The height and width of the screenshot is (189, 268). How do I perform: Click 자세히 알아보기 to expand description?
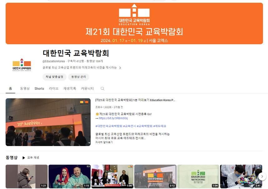coord(104,142)
